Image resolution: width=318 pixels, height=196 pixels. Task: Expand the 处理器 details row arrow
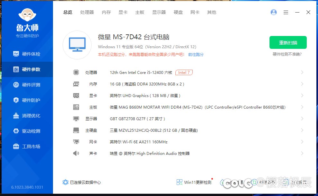click(302, 72)
